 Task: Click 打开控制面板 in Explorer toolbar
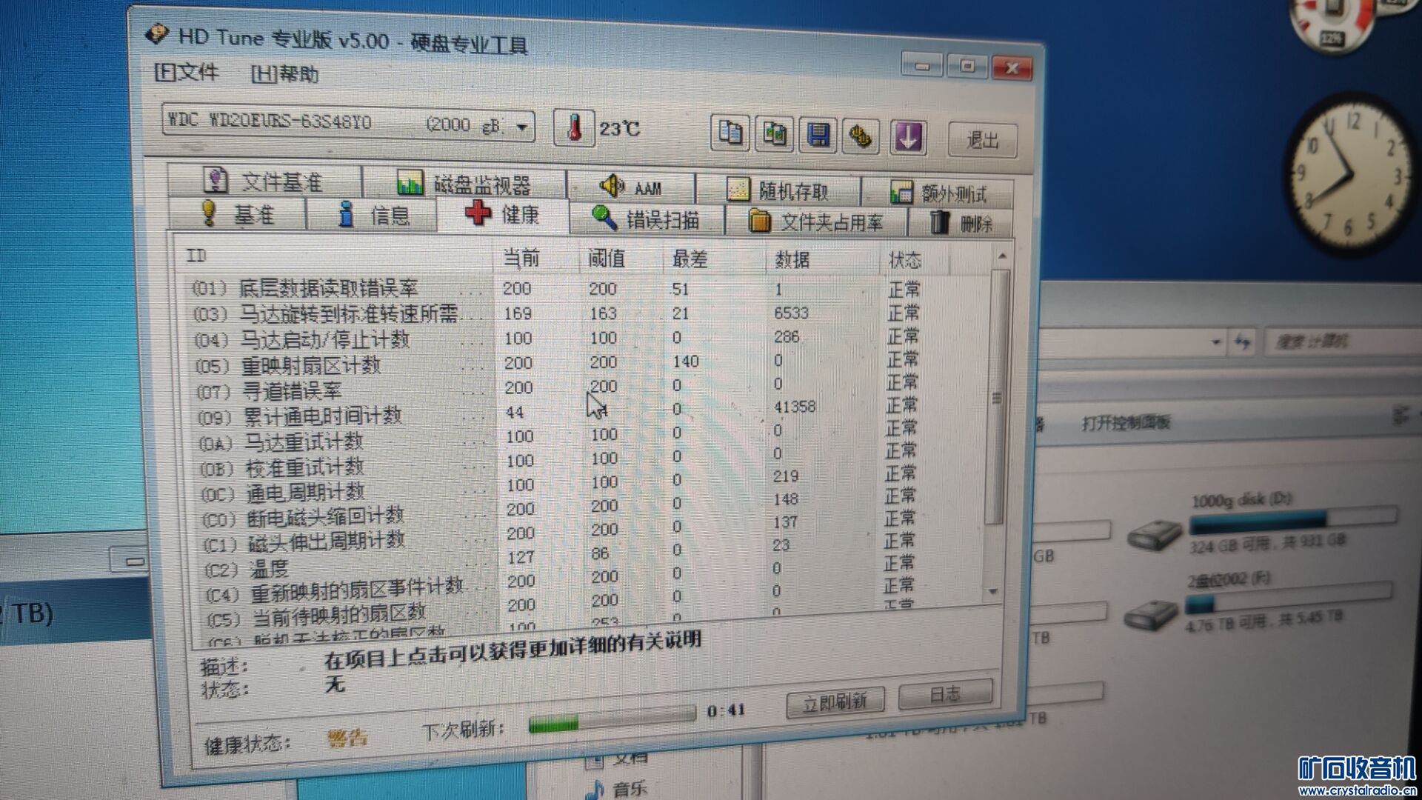point(1126,423)
